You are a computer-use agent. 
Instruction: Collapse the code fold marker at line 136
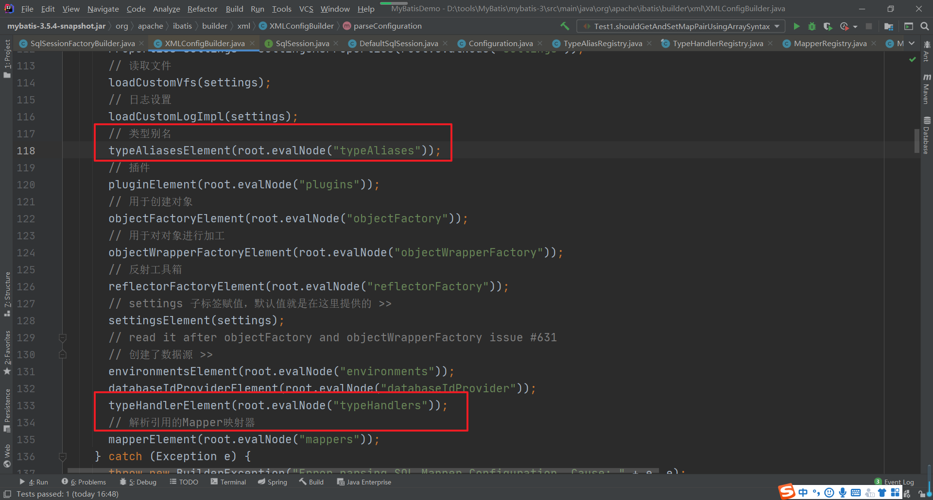[62, 456]
